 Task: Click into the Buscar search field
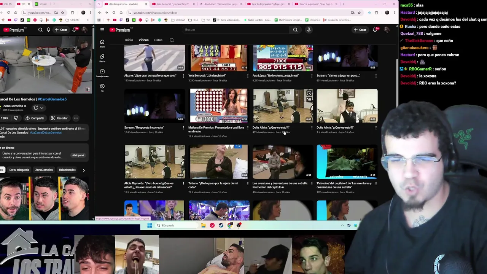click(x=236, y=30)
